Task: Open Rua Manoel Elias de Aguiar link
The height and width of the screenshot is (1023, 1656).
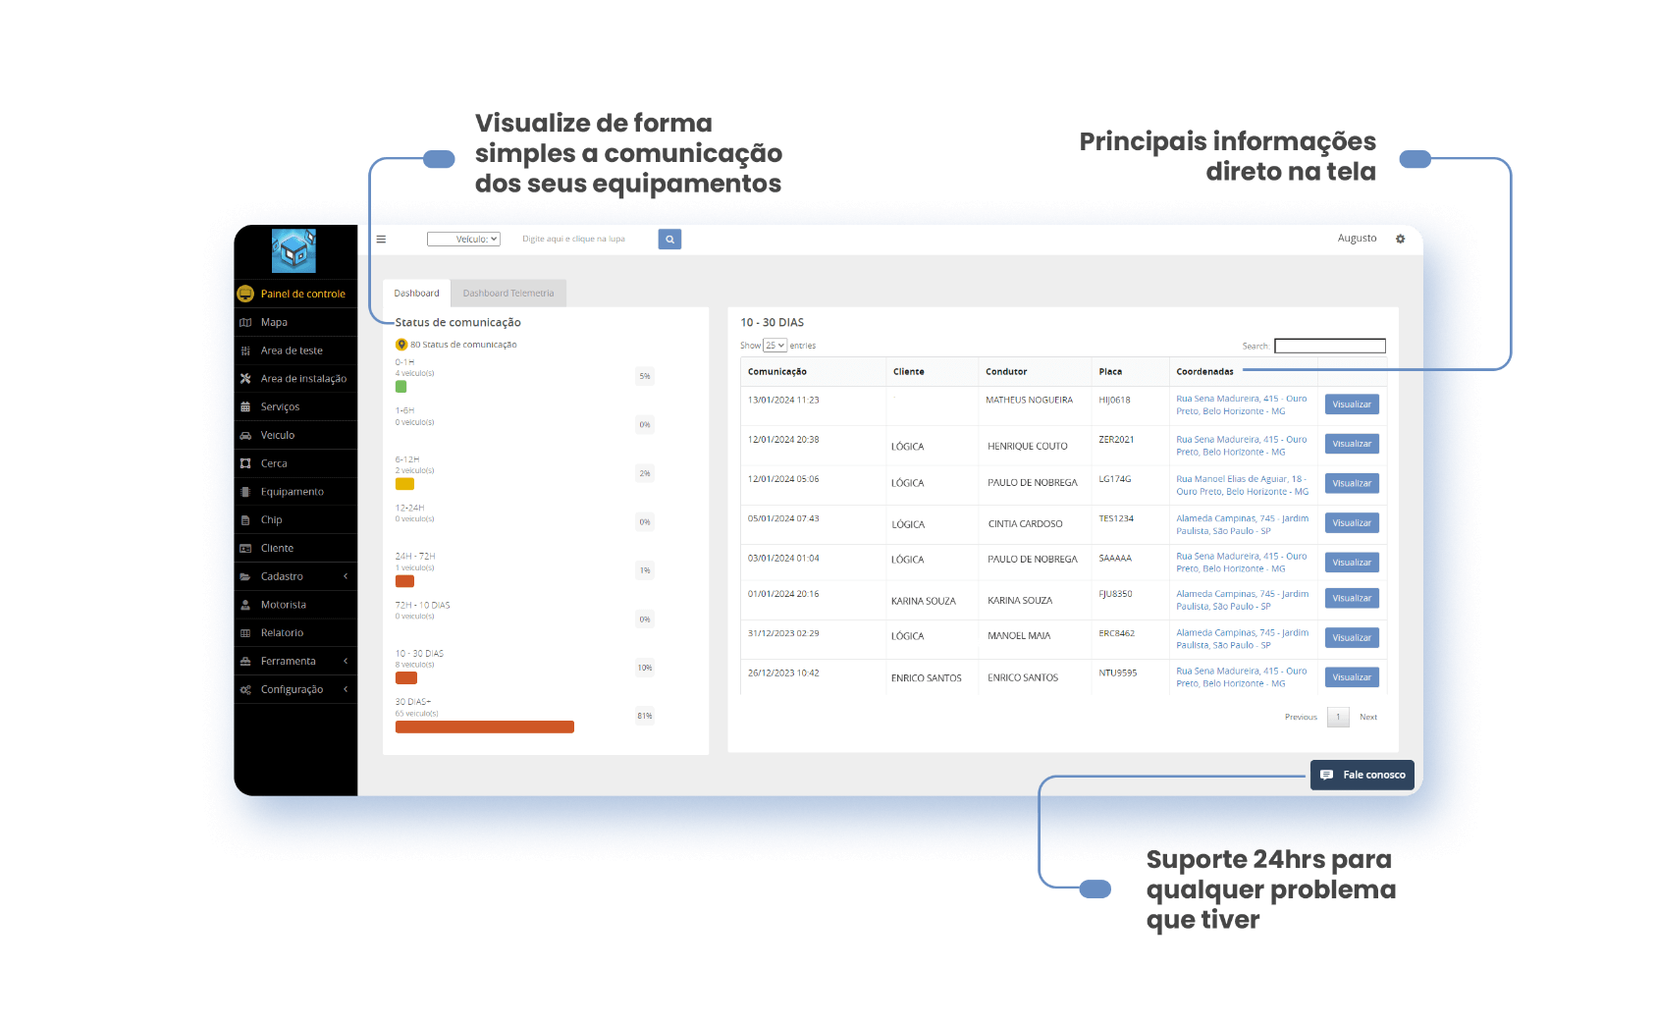Action: (1242, 486)
